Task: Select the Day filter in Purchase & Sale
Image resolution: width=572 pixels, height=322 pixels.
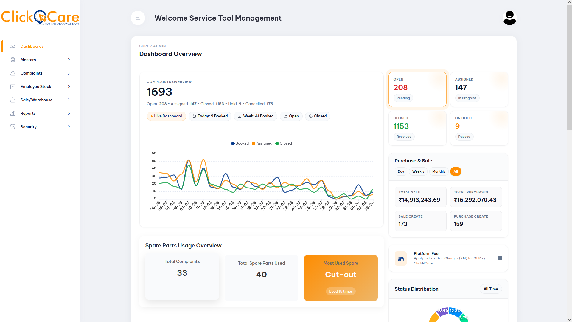Action: pos(401,171)
